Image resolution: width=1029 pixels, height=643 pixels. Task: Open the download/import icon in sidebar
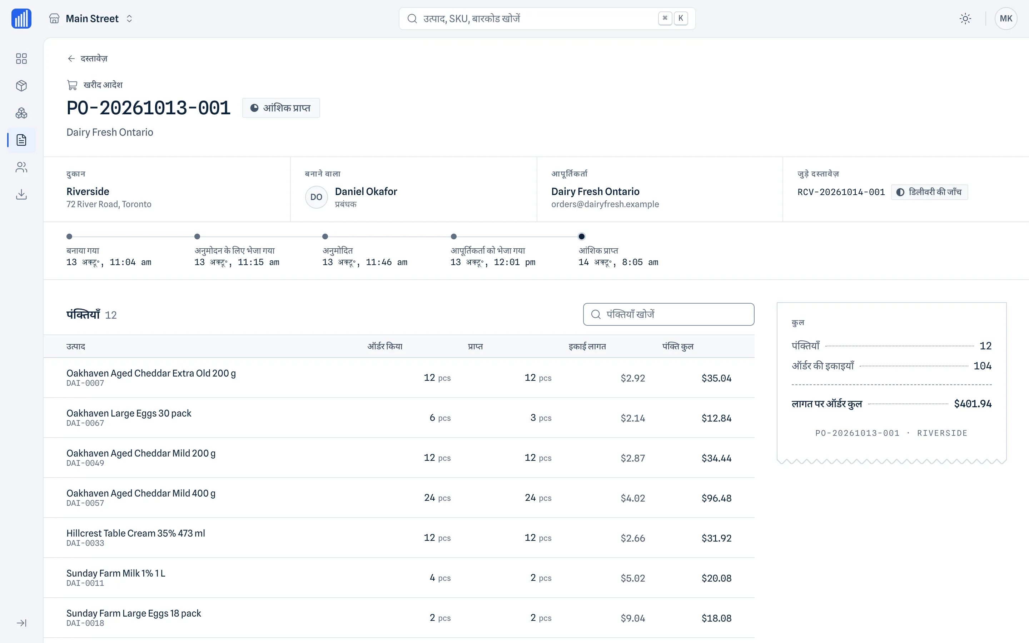[21, 194]
